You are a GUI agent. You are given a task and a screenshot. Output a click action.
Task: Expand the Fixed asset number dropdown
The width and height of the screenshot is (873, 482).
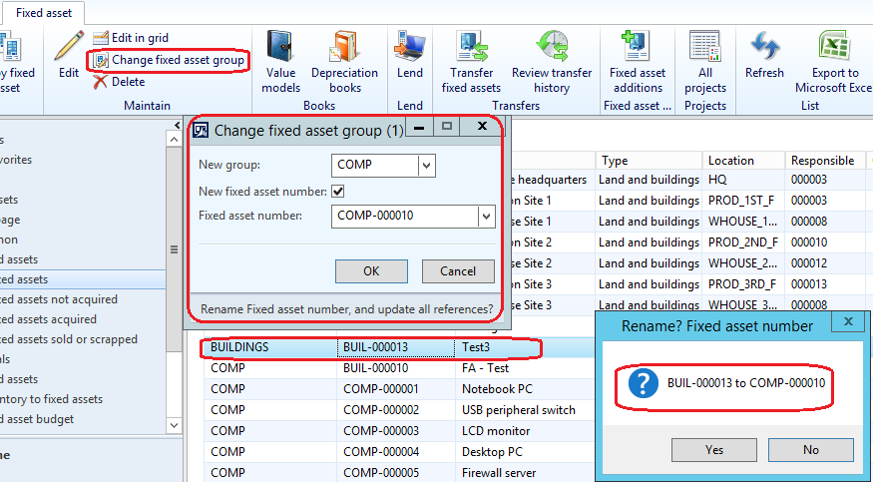486,216
